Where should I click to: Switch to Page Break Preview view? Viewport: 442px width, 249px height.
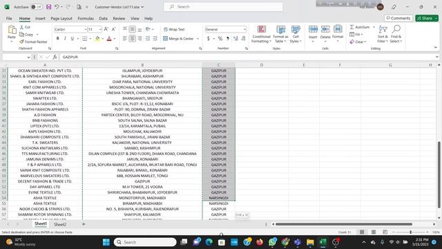385,232
